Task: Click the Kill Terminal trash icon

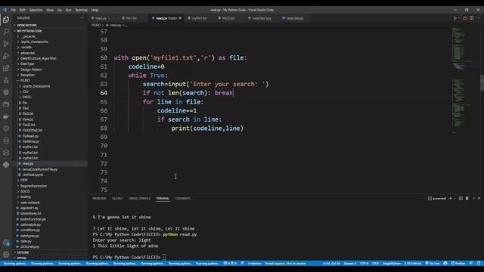Action: (x=467, y=198)
